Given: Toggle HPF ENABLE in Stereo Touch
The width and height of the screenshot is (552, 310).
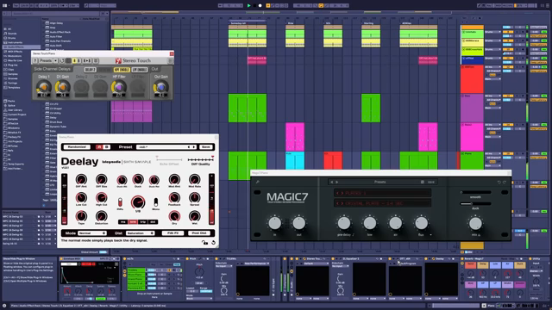Looking at the screenshot, I should point(122,70).
